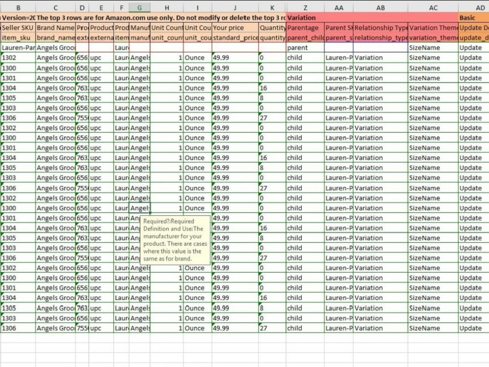Screen dimensions: 489x367
Task: Select column Z header
Action: click(x=305, y=8)
